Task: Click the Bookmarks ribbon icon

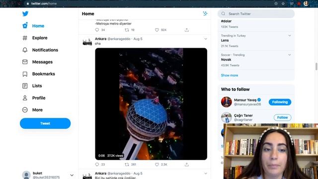Action: tap(25, 74)
